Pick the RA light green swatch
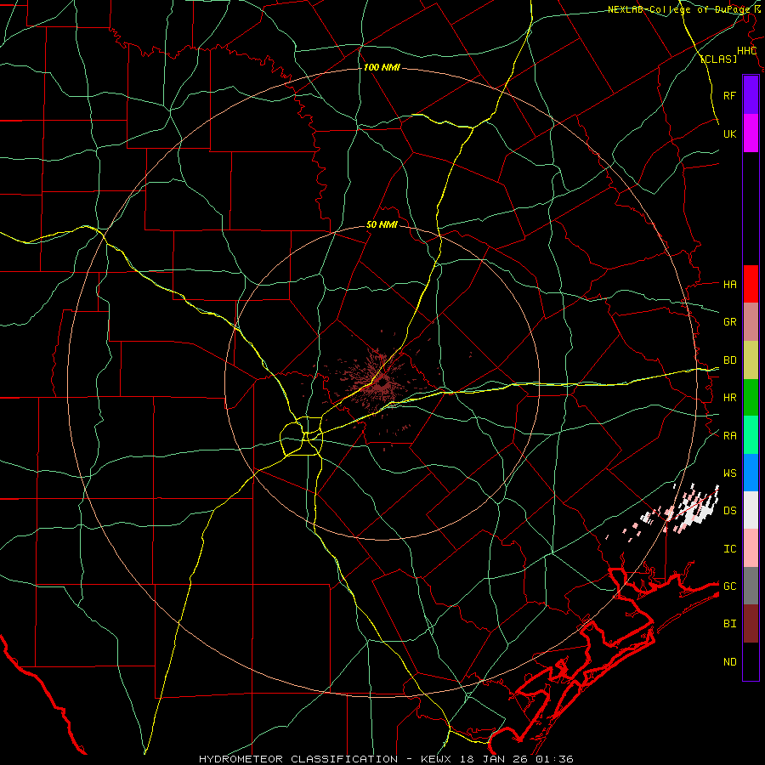Image resolution: width=765 pixels, height=765 pixels. [x=751, y=435]
